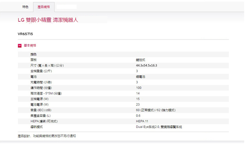
Task: Click the 觸控式 panel value
Action: [x=140, y=60]
